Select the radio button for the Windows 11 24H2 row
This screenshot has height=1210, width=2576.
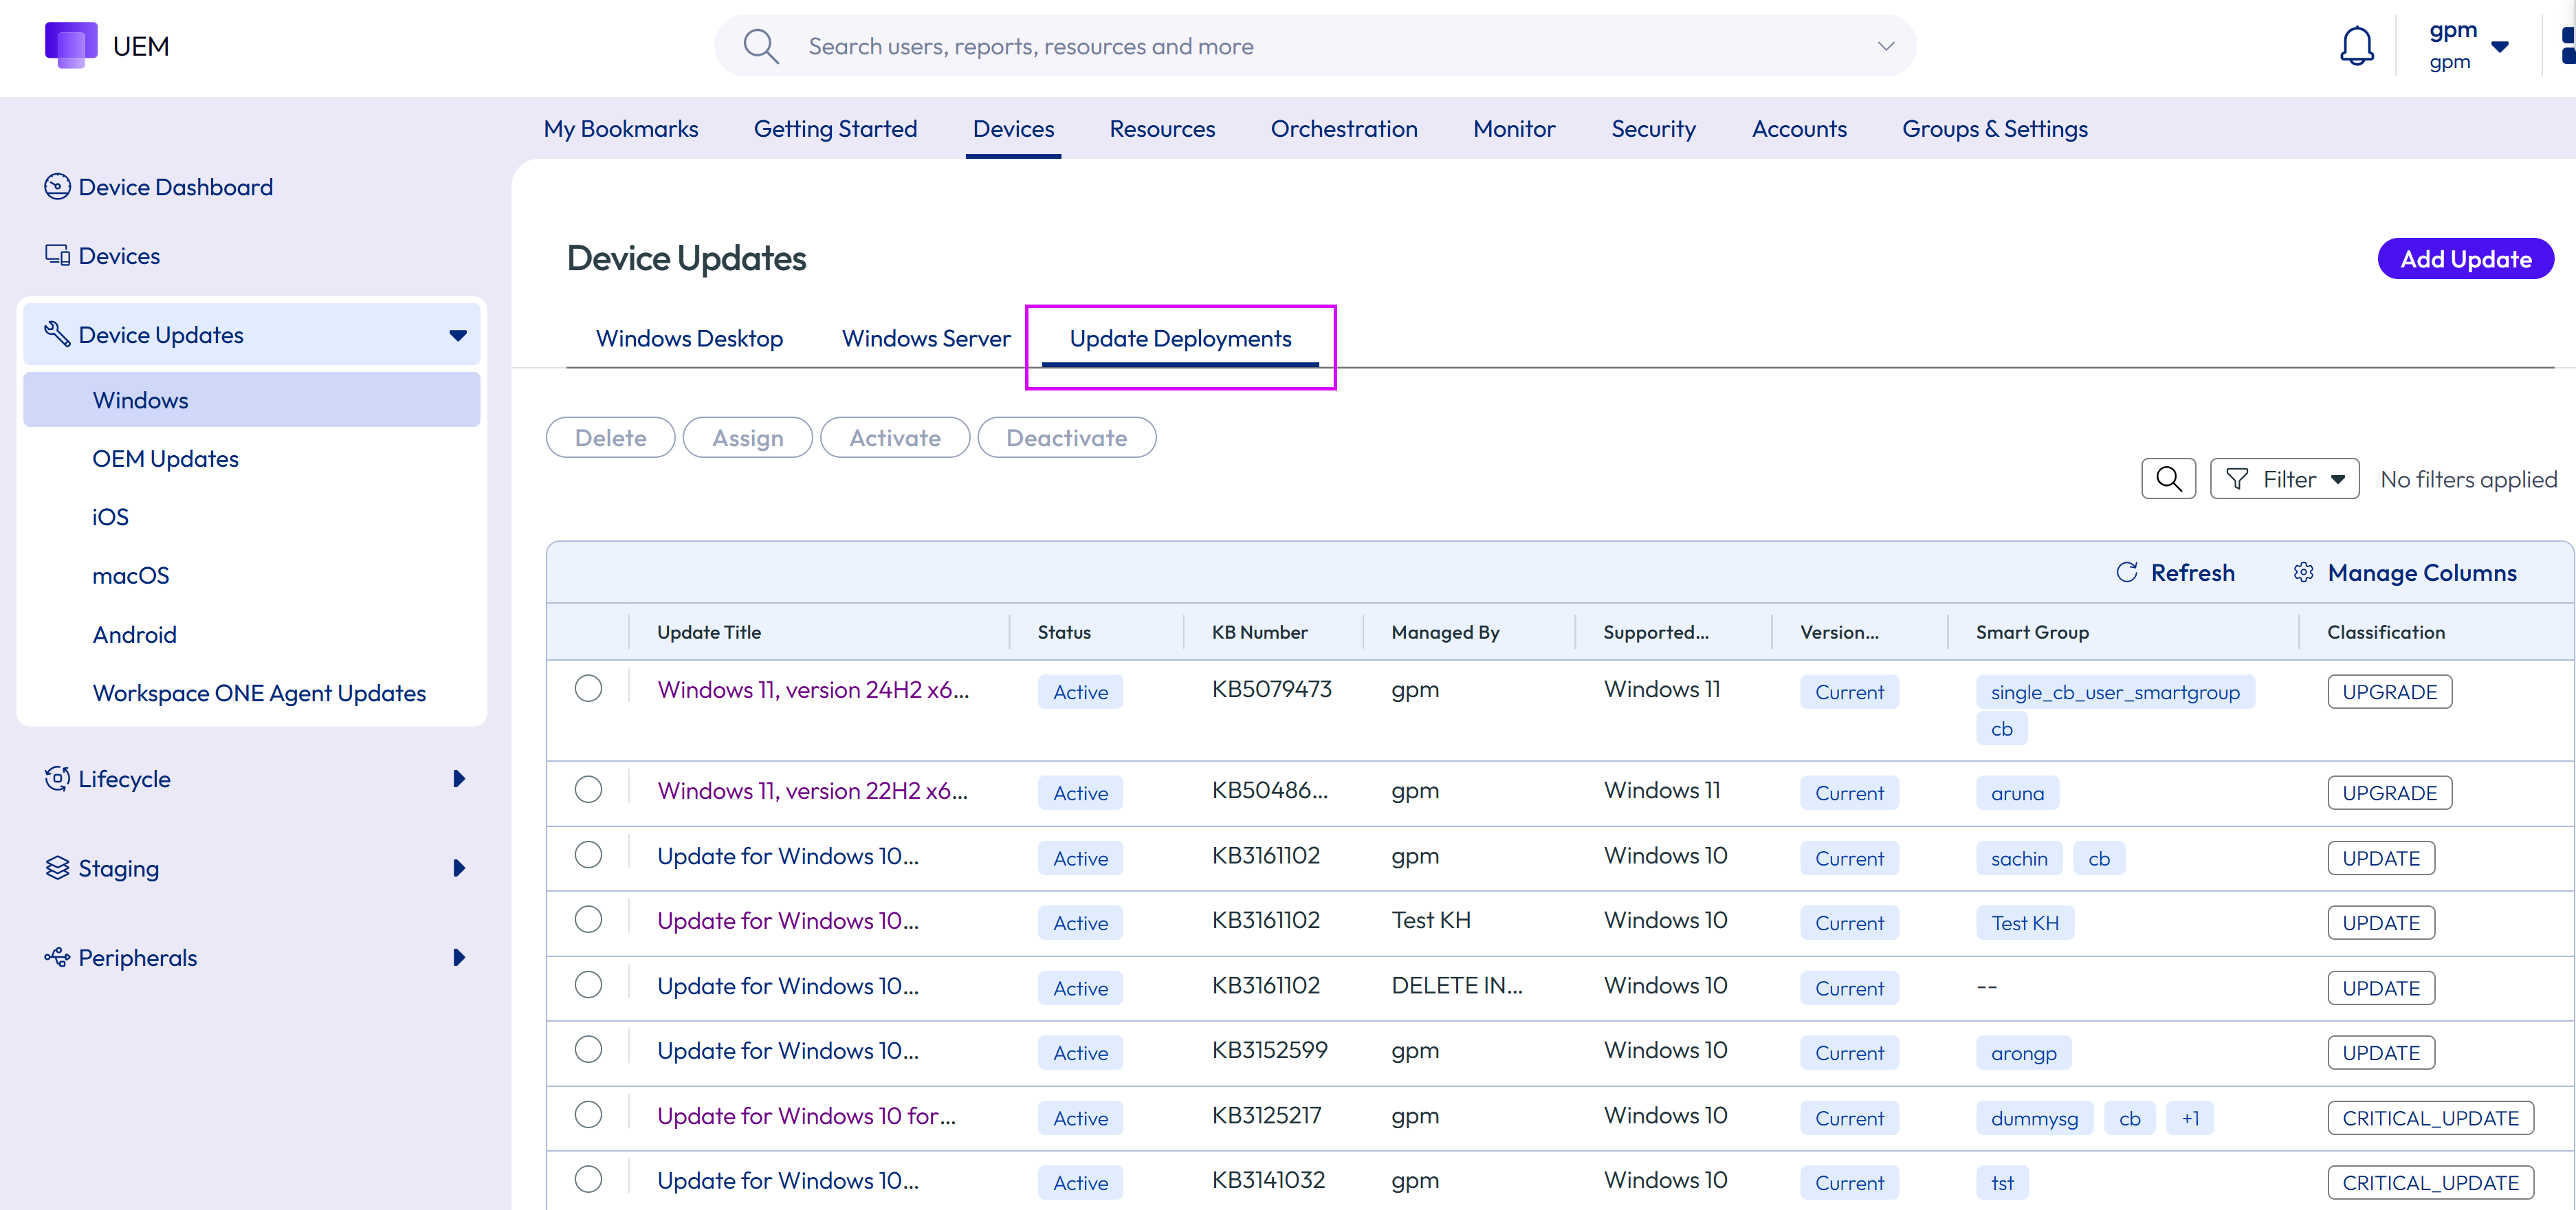coord(588,688)
